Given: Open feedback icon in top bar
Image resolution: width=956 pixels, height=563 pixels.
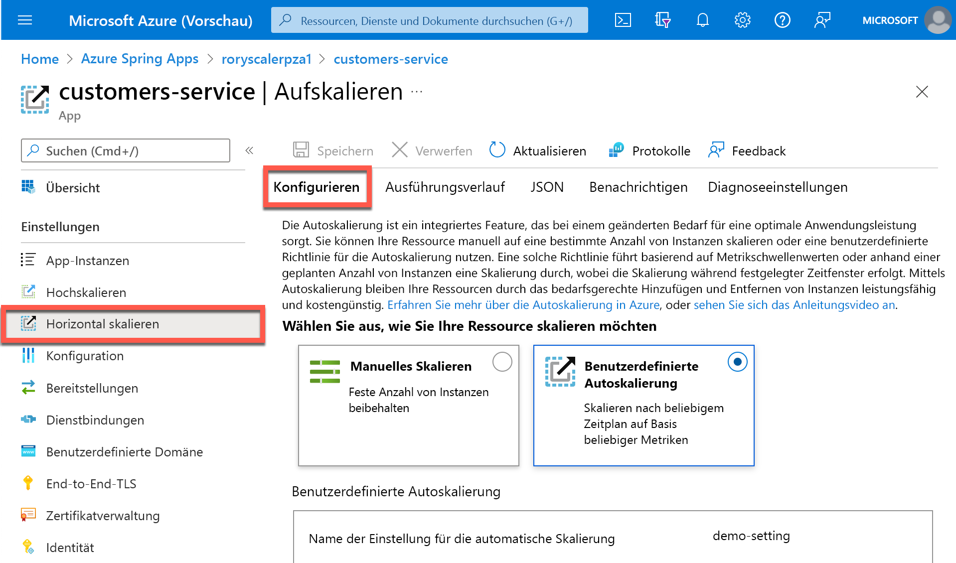Looking at the screenshot, I should (822, 20).
